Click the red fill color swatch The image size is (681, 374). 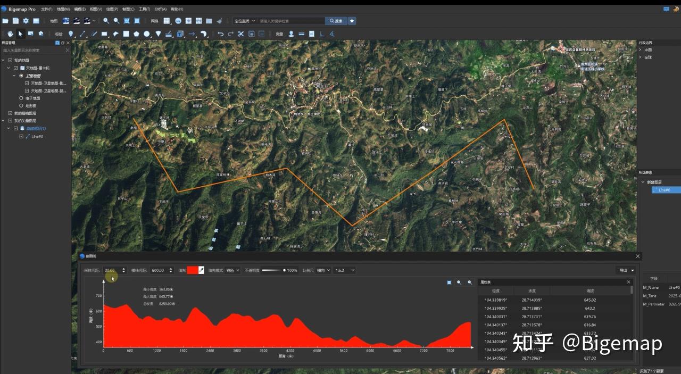pos(193,270)
